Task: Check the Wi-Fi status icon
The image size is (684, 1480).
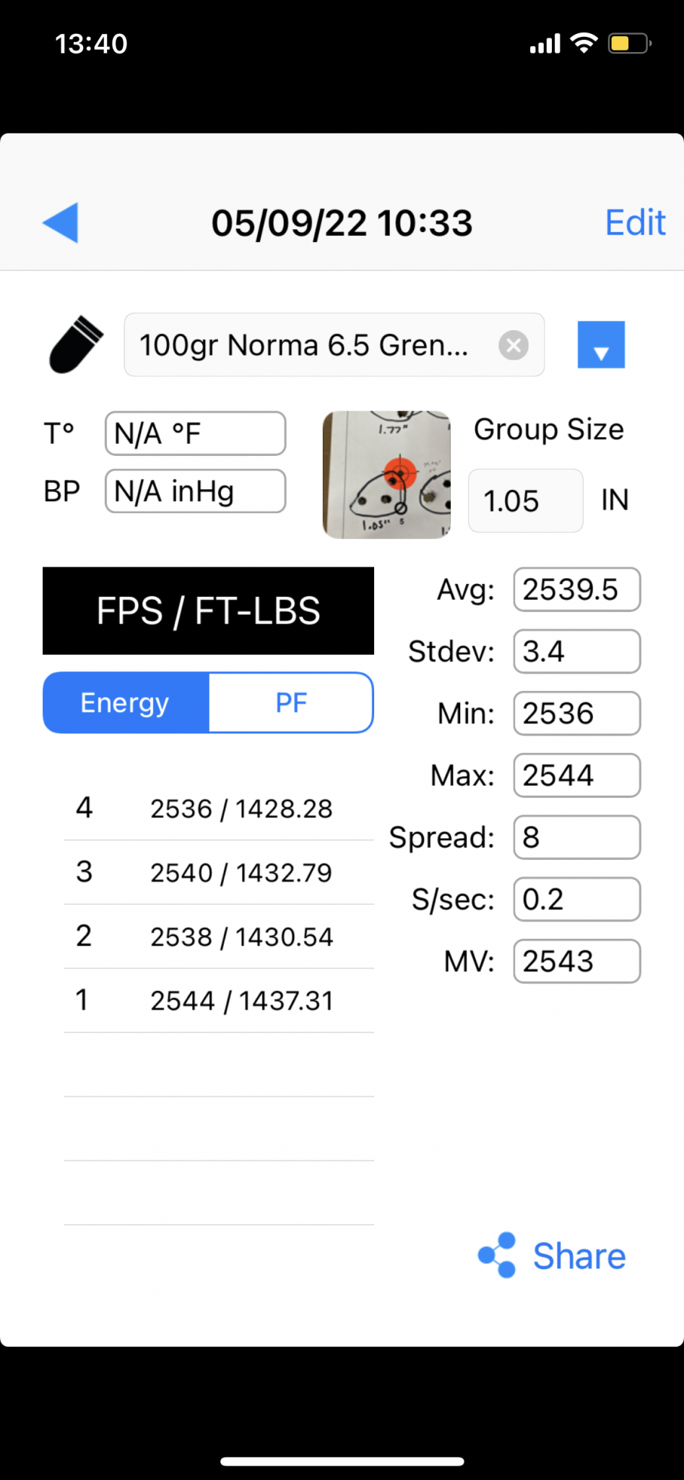Action: (584, 43)
